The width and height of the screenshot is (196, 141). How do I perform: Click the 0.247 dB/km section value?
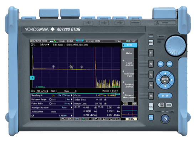[x=113, y=115]
